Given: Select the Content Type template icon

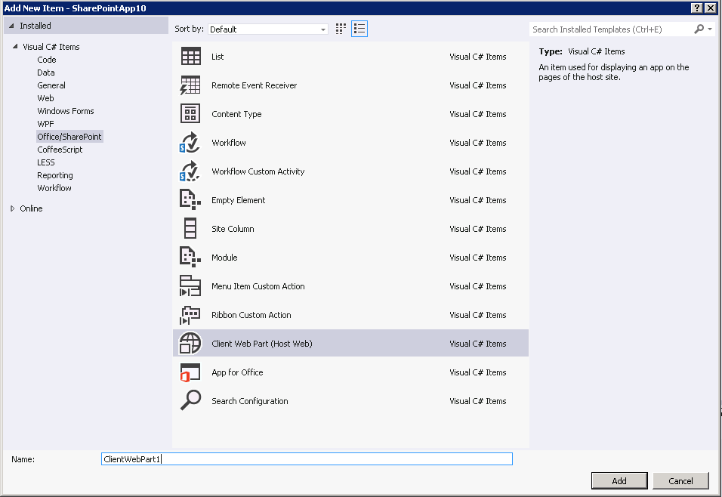Looking at the screenshot, I should pos(190,114).
